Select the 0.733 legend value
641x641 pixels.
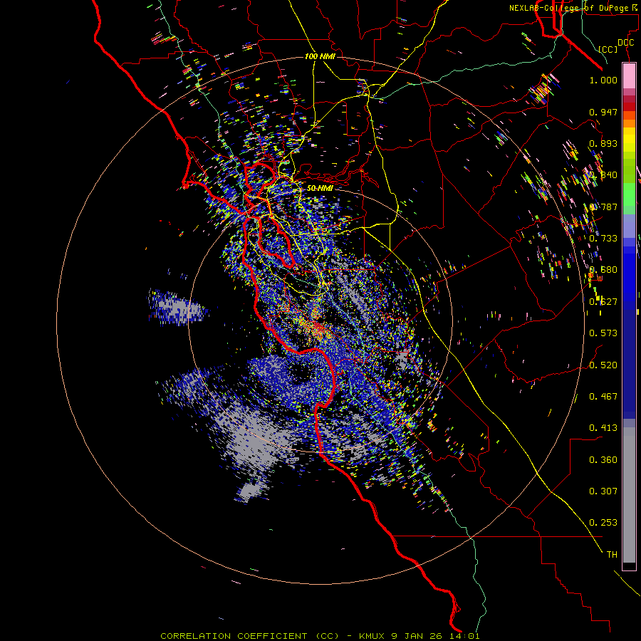[x=603, y=238]
